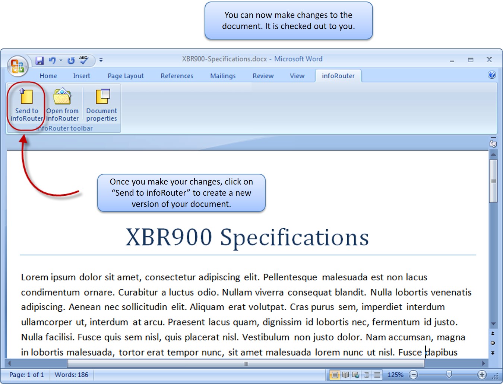Viewport: 503px width, 384px height.
Task: Click the zoom slider handle
Action: pos(449,374)
